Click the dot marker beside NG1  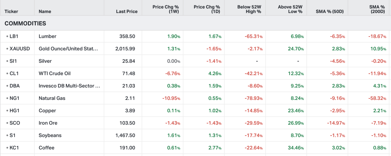tap(7, 98)
